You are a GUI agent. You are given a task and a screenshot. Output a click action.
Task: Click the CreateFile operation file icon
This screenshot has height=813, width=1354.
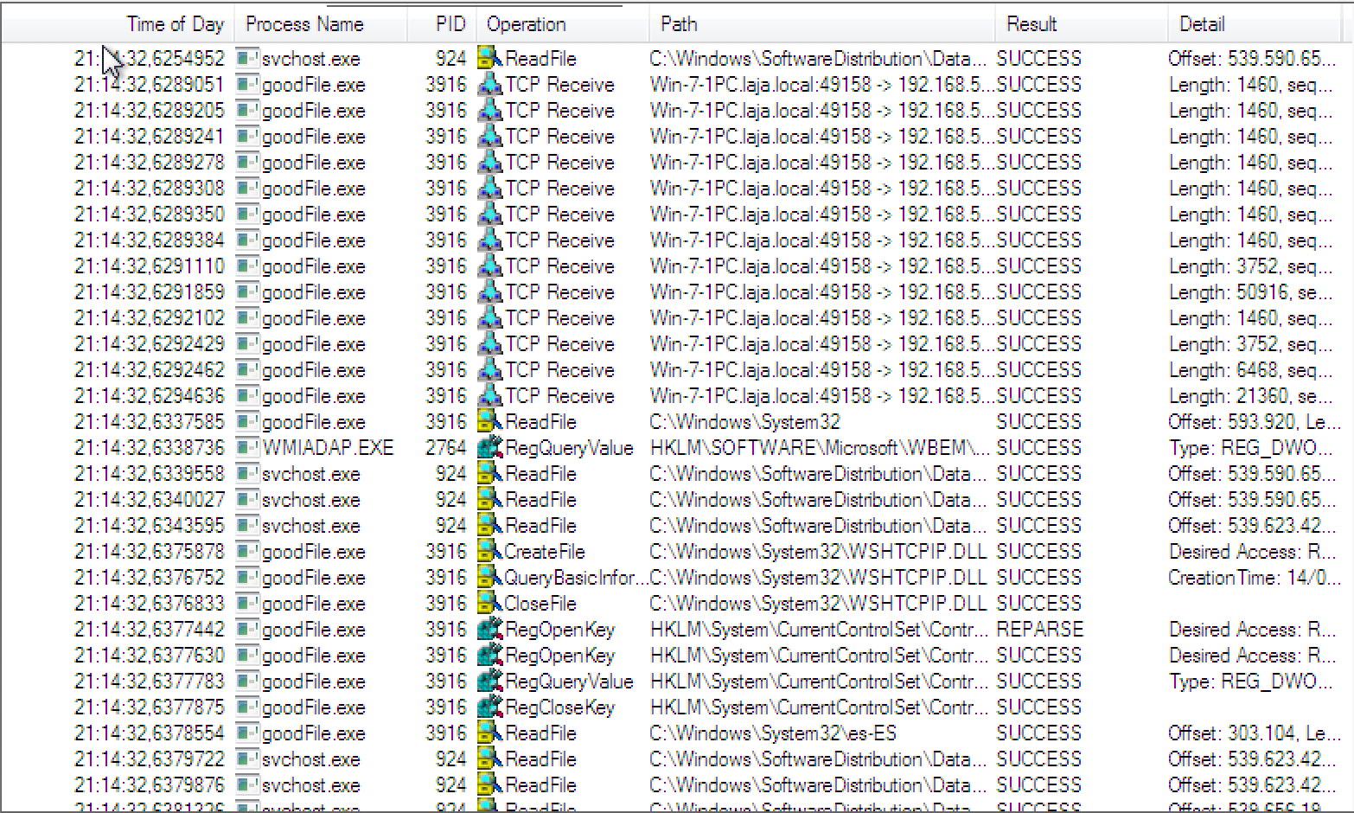click(x=489, y=552)
